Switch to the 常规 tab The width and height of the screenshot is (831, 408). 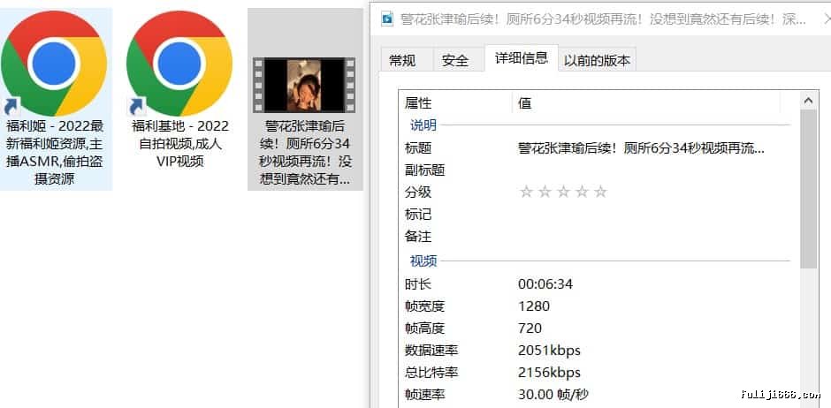click(x=402, y=60)
